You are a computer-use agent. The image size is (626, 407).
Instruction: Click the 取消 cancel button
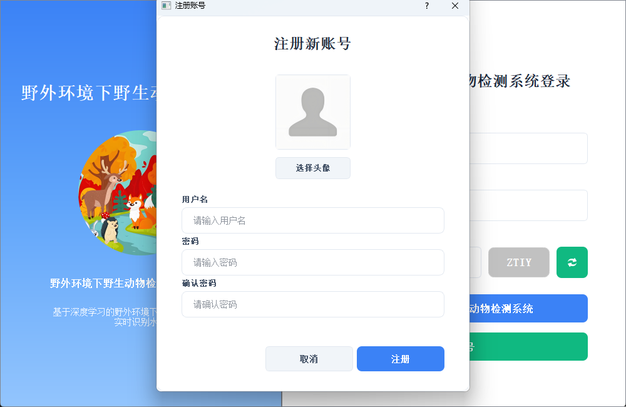309,359
